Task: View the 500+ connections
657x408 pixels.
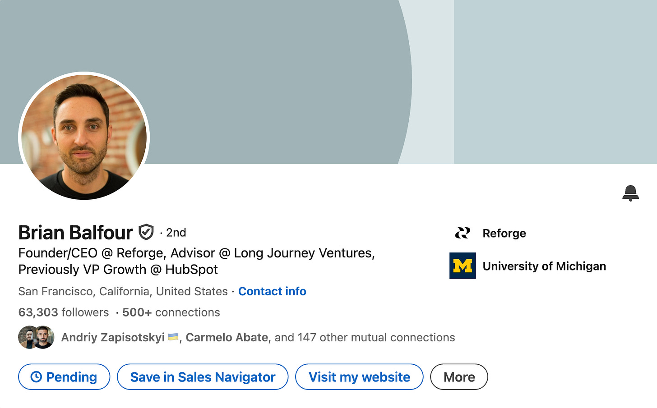Action: [171, 312]
